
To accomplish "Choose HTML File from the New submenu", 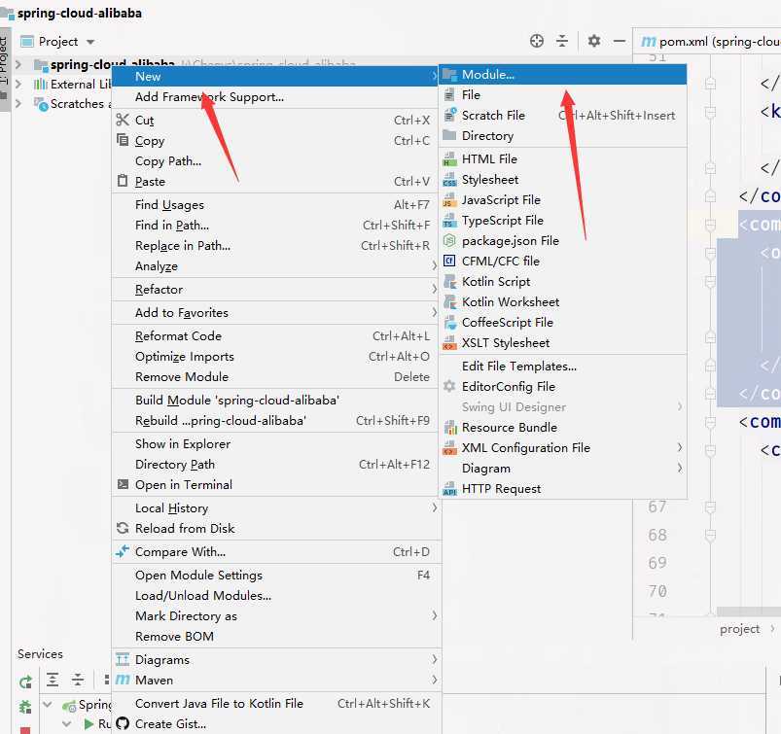I will coord(489,158).
